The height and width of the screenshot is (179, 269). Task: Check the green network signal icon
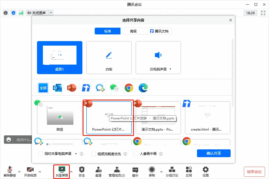tap(21, 13)
